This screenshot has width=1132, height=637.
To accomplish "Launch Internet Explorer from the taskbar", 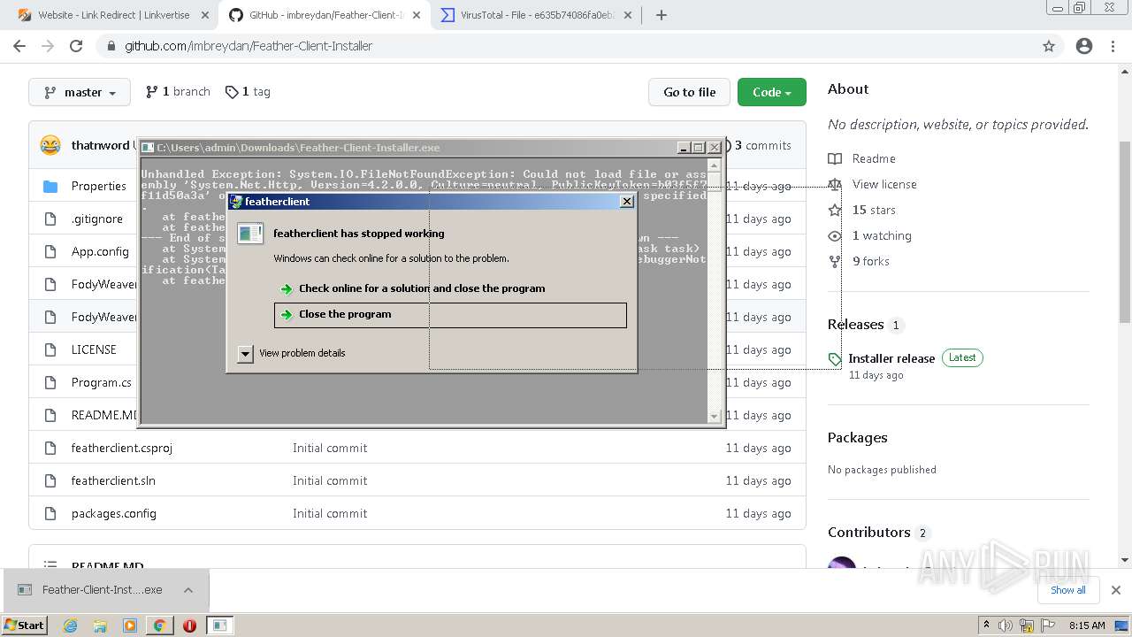I will [x=71, y=625].
